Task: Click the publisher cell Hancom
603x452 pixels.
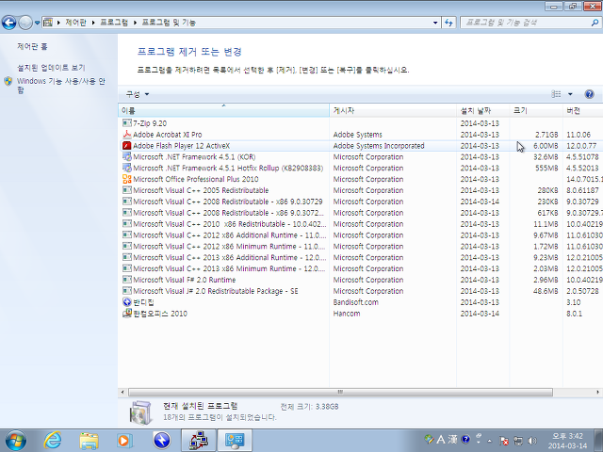Action: [347, 314]
